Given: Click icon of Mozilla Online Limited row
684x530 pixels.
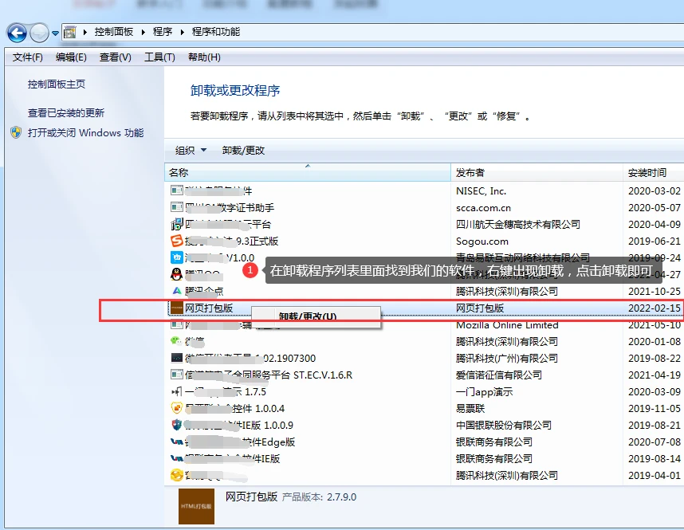Looking at the screenshot, I should pyautogui.click(x=177, y=324).
